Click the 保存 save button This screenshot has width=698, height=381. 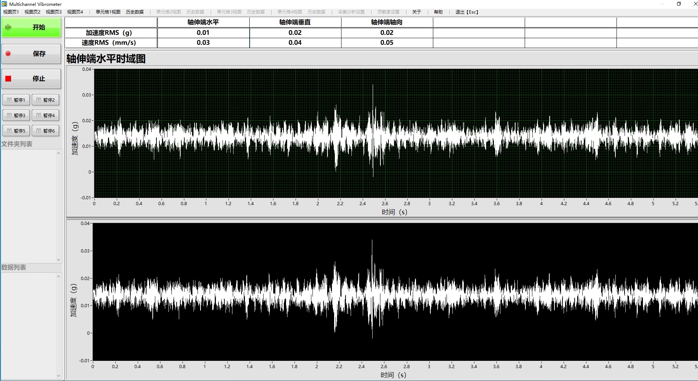coord(31,54)
